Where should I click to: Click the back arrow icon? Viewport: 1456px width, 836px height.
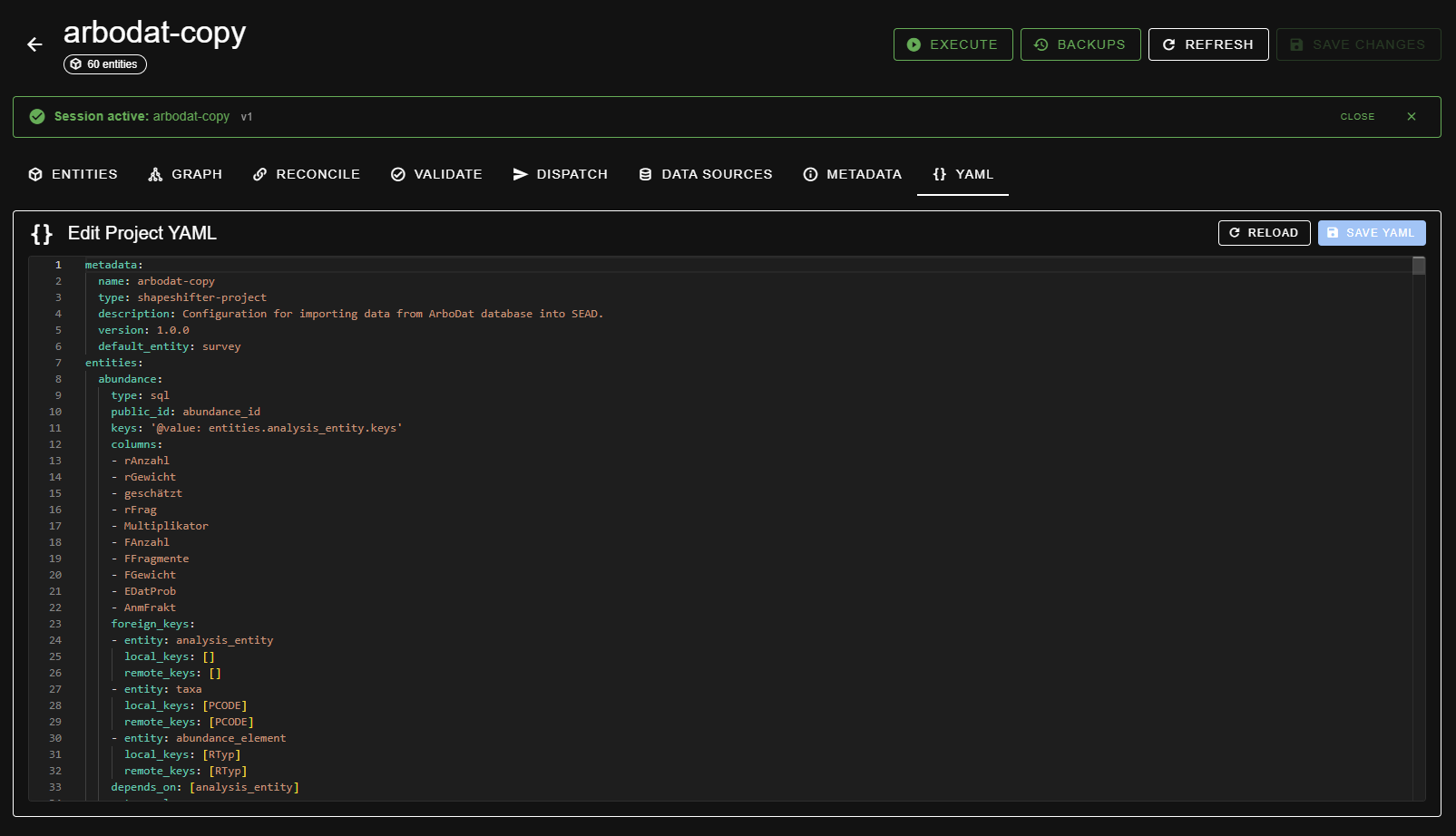(x=34, y=44)
